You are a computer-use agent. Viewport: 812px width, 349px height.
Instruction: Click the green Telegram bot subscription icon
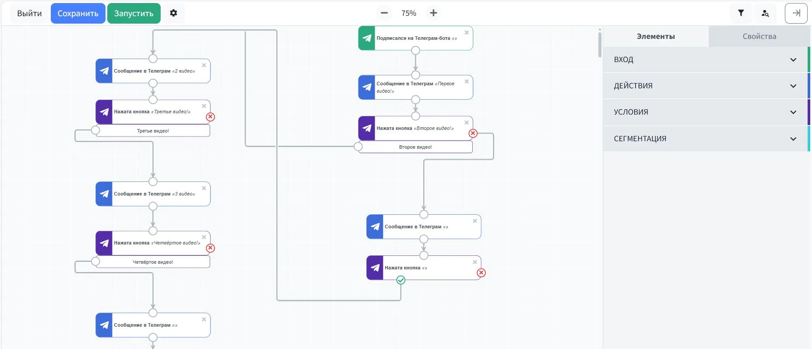point(367,38)
